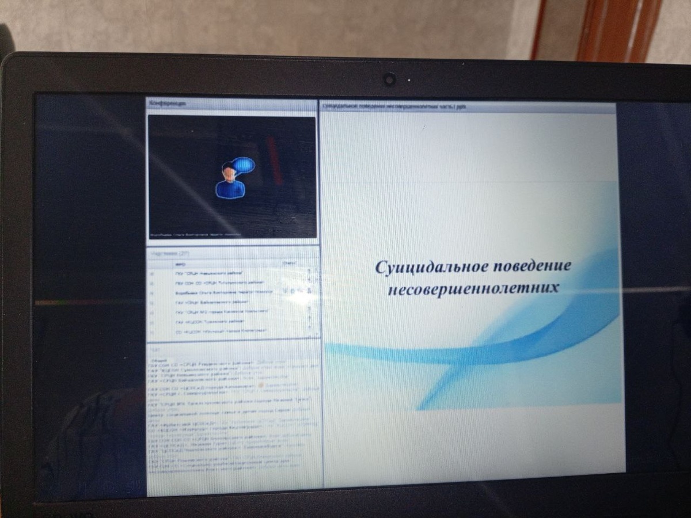The image size is (691, 518).
Task: Open the Конференция panel header
Action: 231,104
